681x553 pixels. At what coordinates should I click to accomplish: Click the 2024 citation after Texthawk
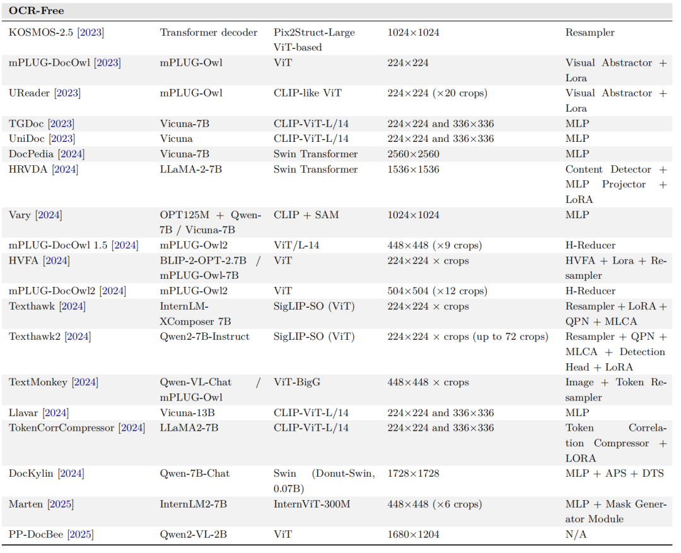click(x=73, y=306)
